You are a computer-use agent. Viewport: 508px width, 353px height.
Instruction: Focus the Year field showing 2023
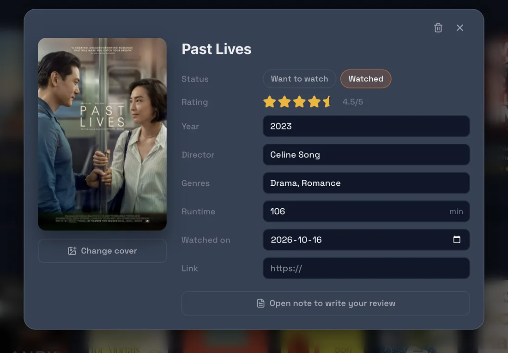[366, 126]
